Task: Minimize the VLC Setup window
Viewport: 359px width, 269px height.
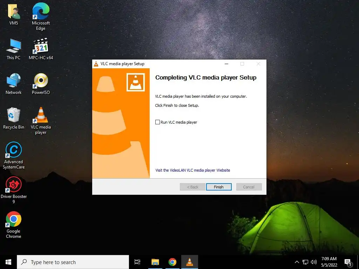Action: (226, 64)
